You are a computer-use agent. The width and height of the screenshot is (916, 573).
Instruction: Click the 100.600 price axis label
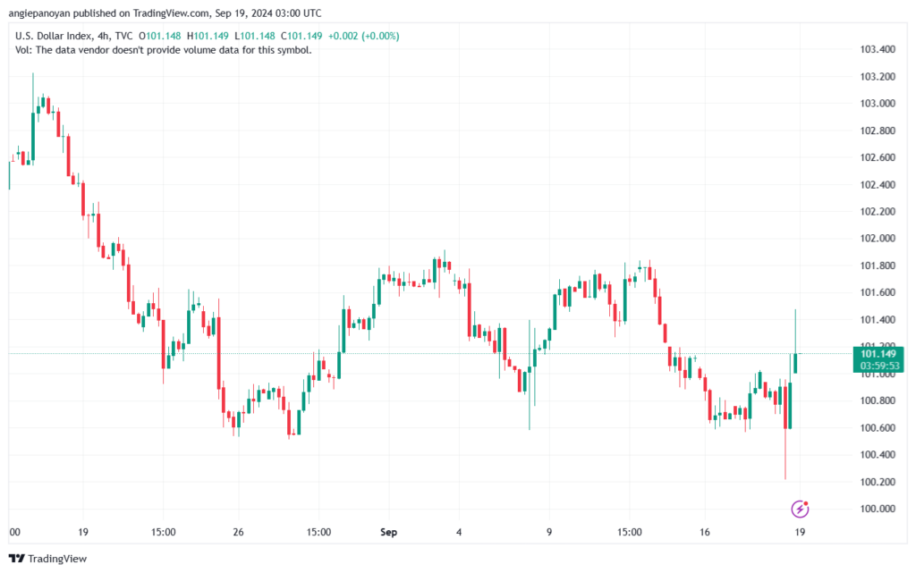tap(877, 428)
